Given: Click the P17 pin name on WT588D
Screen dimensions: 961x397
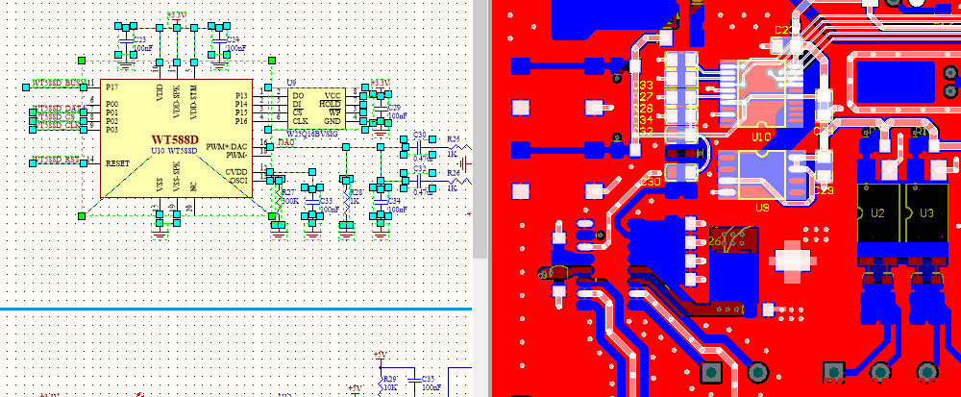Looking at the screenshot, I should 111,87.
